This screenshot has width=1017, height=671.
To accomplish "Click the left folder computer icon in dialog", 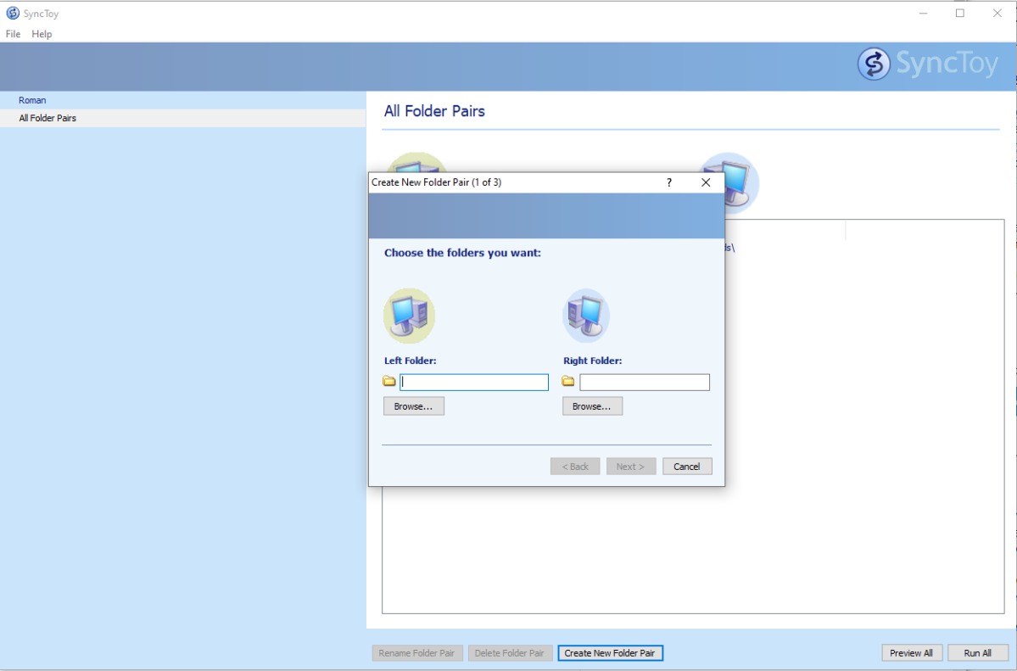I will (409, 316).
